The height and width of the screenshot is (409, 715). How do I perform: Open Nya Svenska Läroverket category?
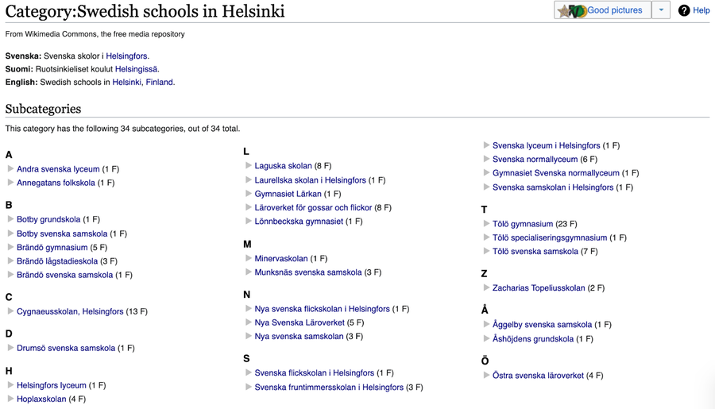click(300, 322)
